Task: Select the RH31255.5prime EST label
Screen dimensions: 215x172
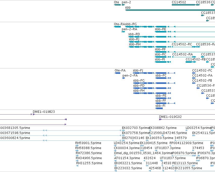Action: 89,163
